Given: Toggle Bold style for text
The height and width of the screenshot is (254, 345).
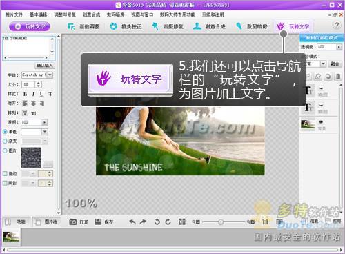Looking at the screenshot, I should [x=25, y=94].
